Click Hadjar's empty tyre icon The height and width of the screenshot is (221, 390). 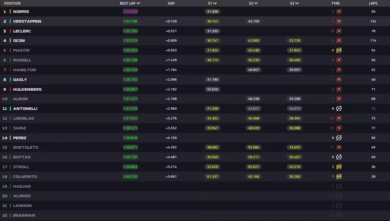(338, 186)
